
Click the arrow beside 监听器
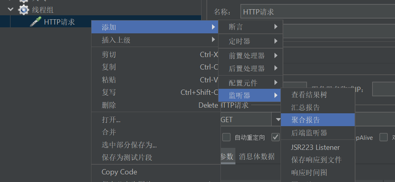[x=276, y=95]
